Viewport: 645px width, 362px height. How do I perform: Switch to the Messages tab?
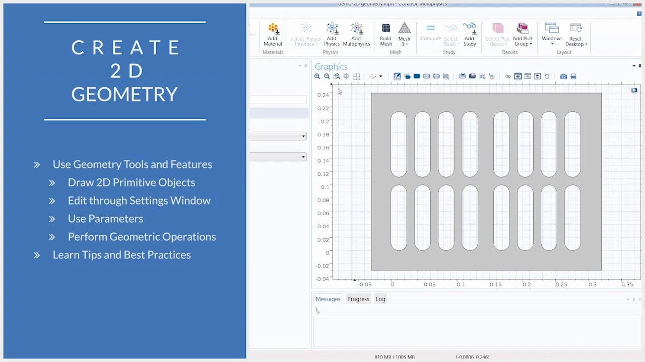pos(328,299)
